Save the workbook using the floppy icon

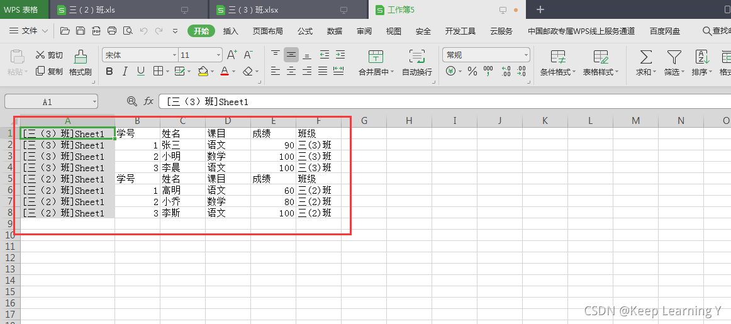[81, 31]
